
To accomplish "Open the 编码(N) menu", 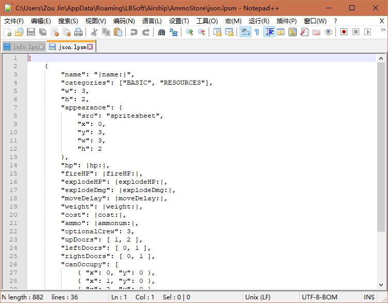I will [x=124, y=21].
